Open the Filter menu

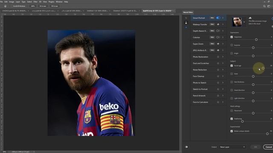(x=35, y=2)
